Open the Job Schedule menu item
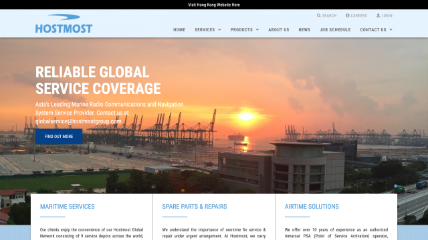The height and width of the screenshot is (240, 428). [335, 29]
